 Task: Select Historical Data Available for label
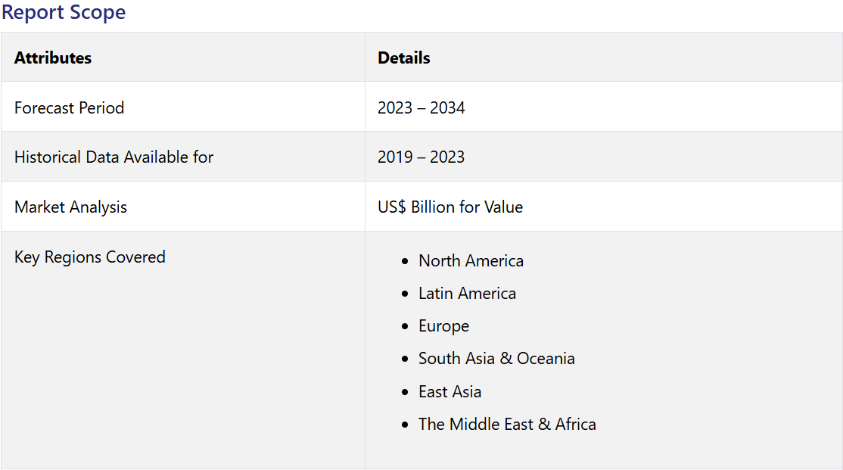(x=114, y=157)
